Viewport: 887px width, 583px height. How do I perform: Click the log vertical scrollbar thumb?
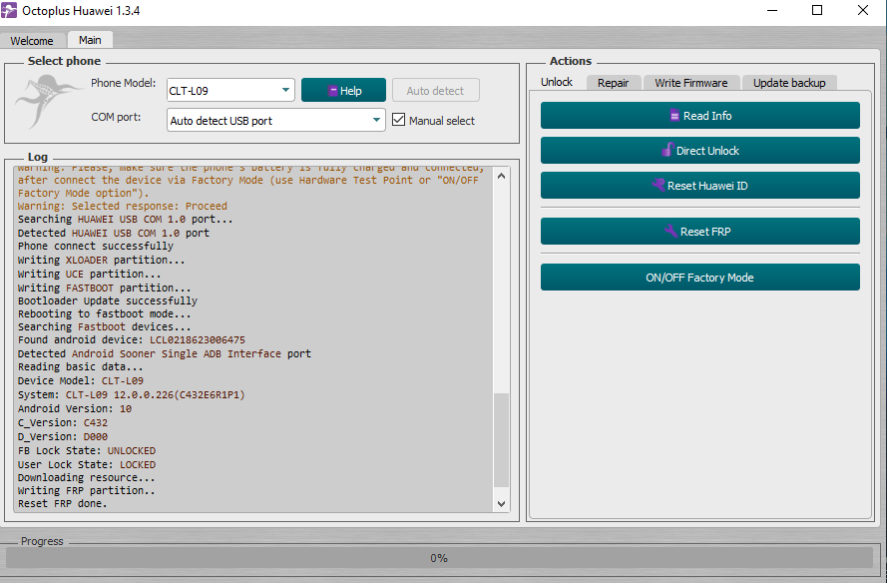click(501, 440)
